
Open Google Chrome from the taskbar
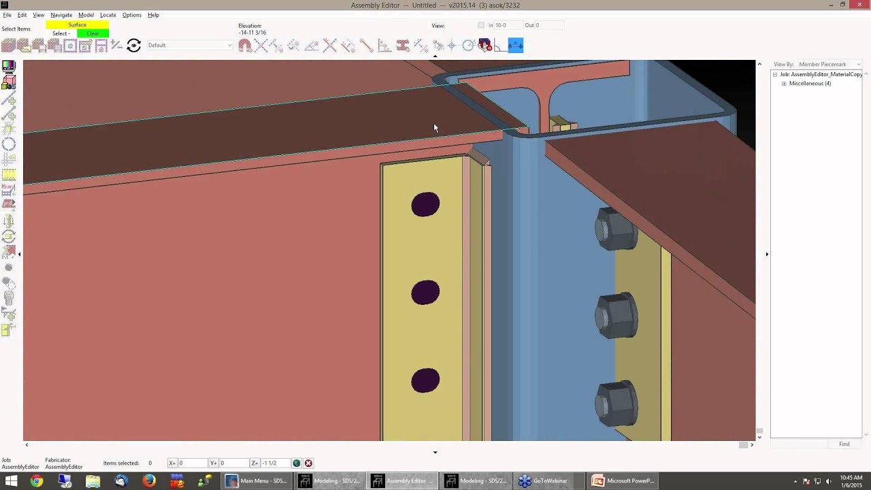tap(37, 481)
